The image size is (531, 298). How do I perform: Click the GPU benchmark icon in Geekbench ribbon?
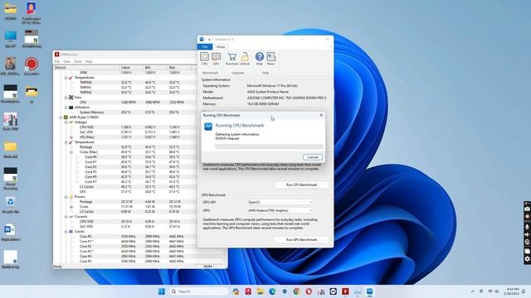coord(216,56)
